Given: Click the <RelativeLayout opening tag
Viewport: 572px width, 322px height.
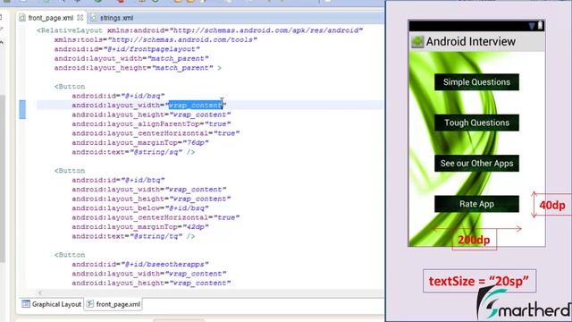Looking at the screenshot, I should click(x=70, y=30).
